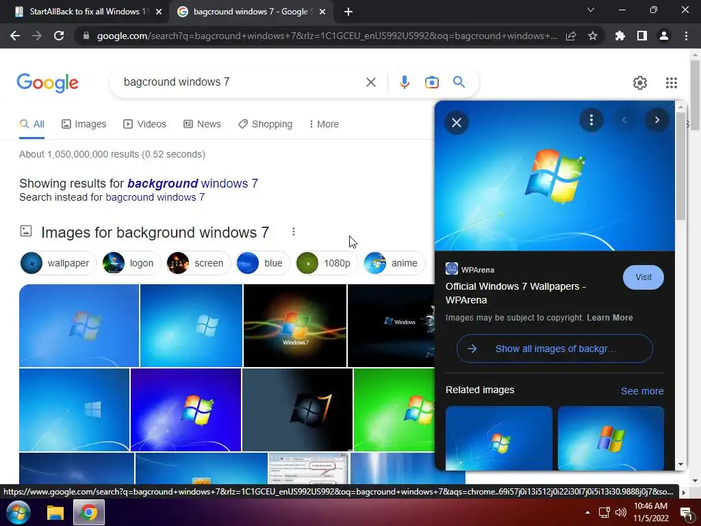The width and height of the screenshot is (701, 526).
Task: Filter images by blue chip
Action: point(263,263)
